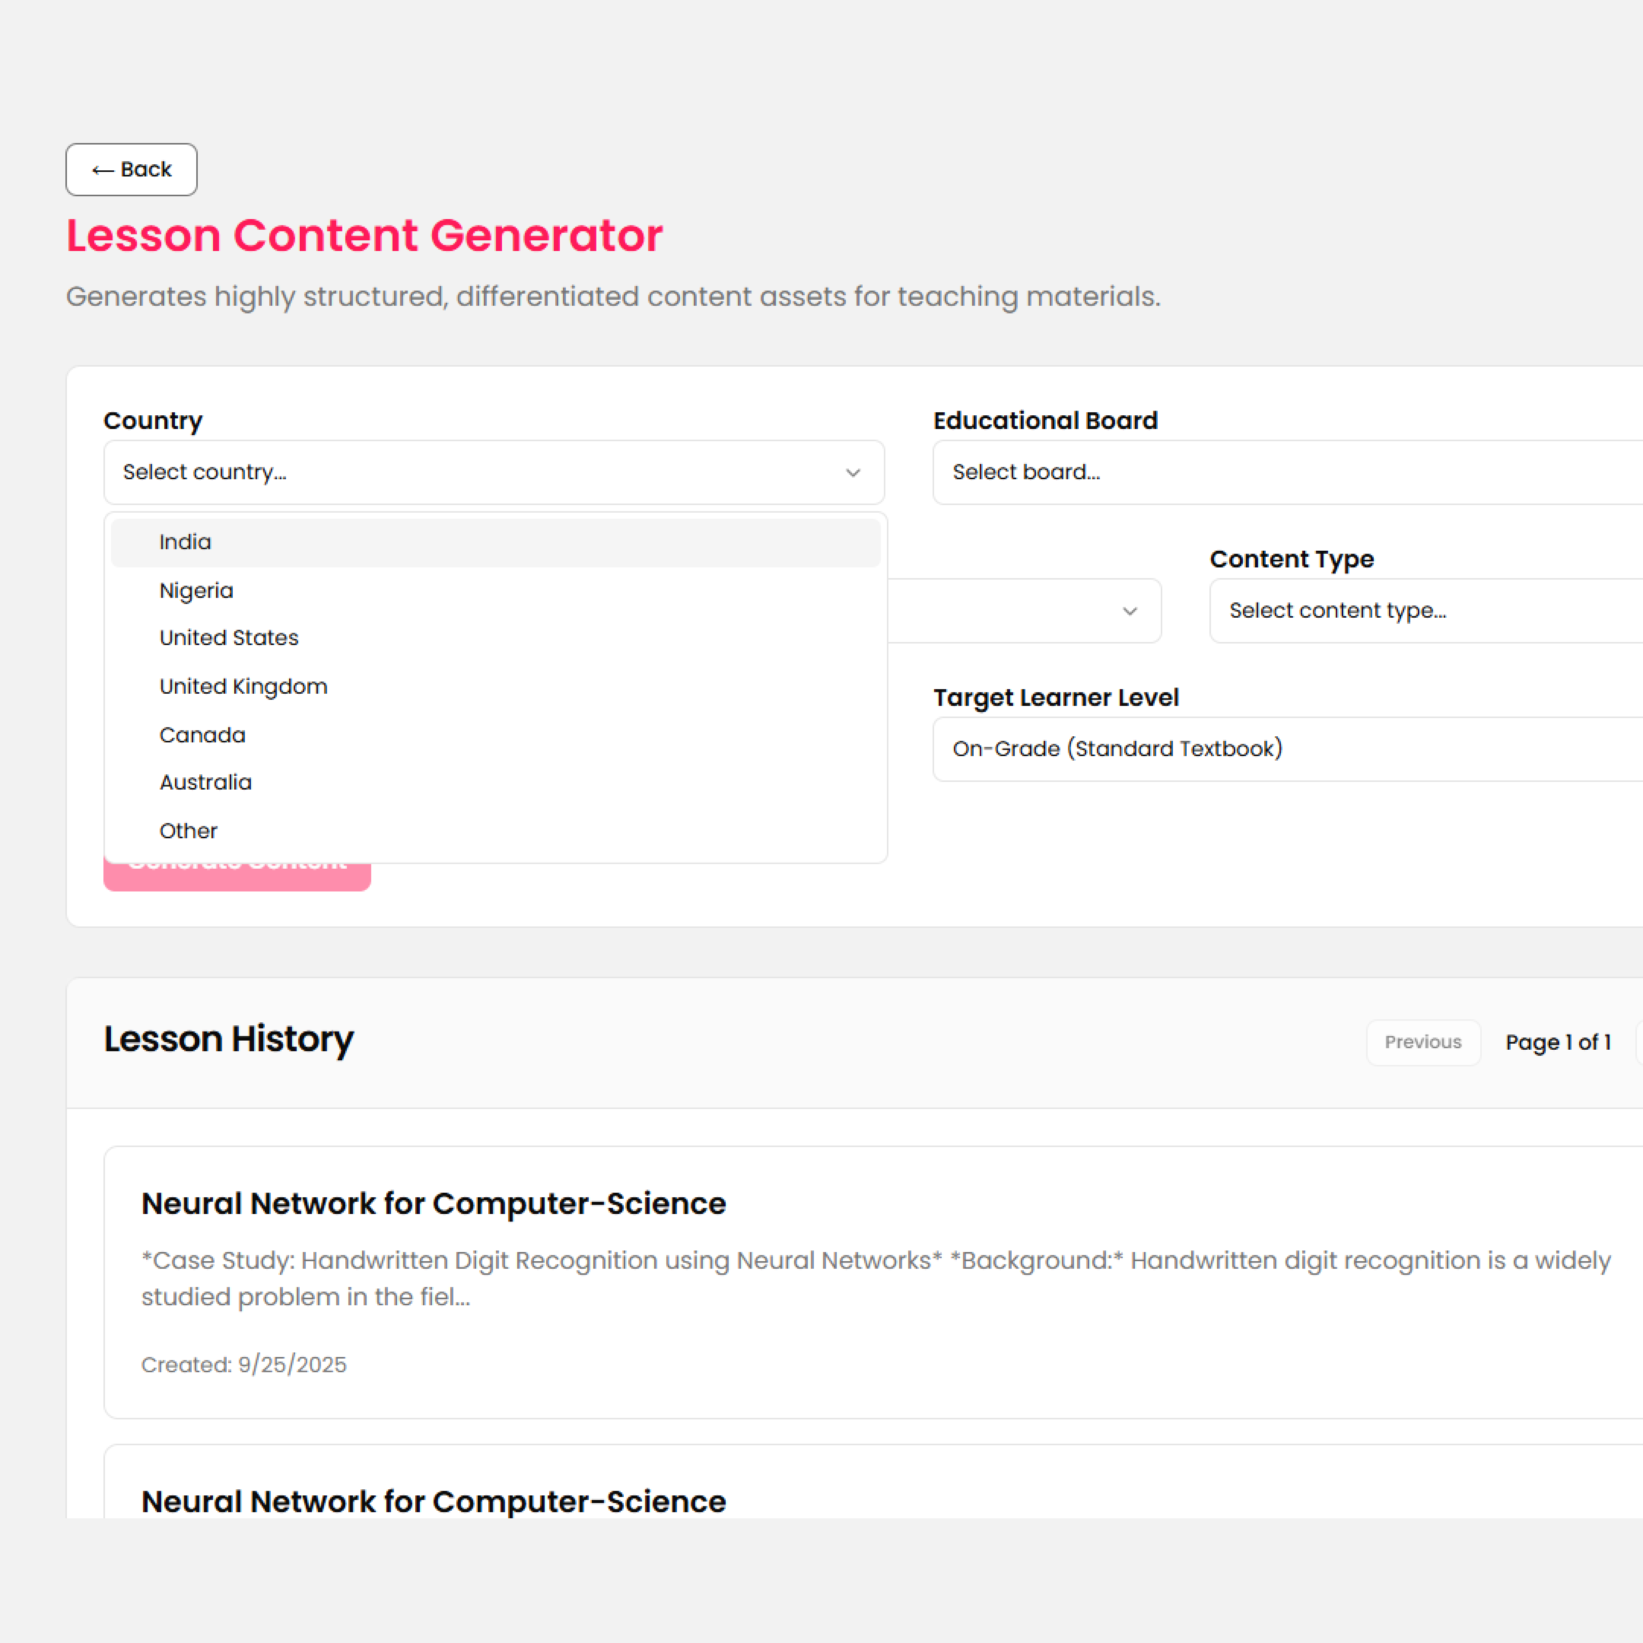Choose Nigeria in the dropdown
The height and width of the screenshot is (1643, 1643).
(x=197, y=590)
